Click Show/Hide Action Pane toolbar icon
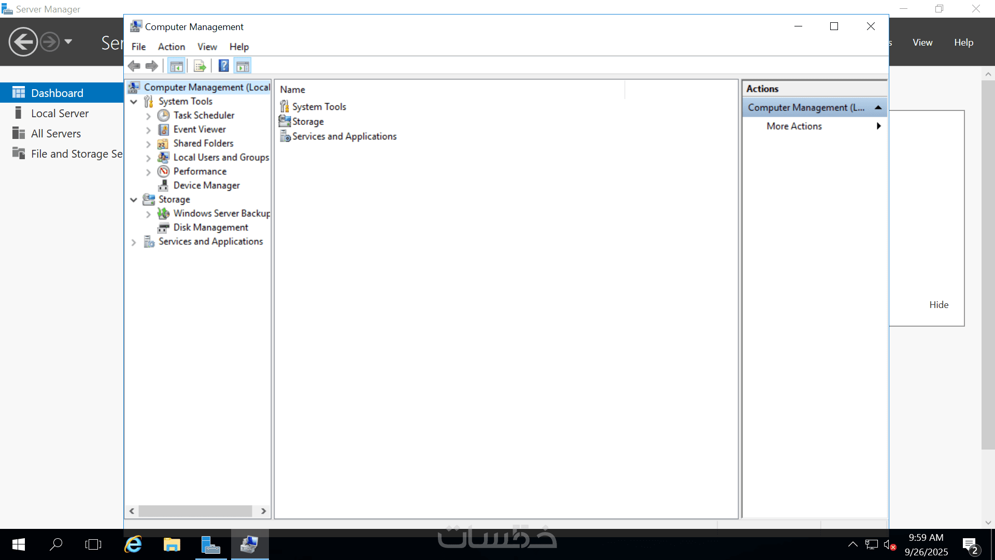Screen dimensions: 995x560 pyautogui.click(x=243, y=66)
